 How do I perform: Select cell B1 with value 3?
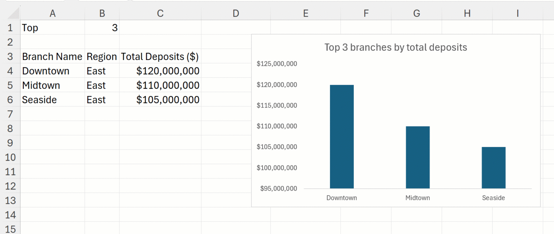coord(102,28)
